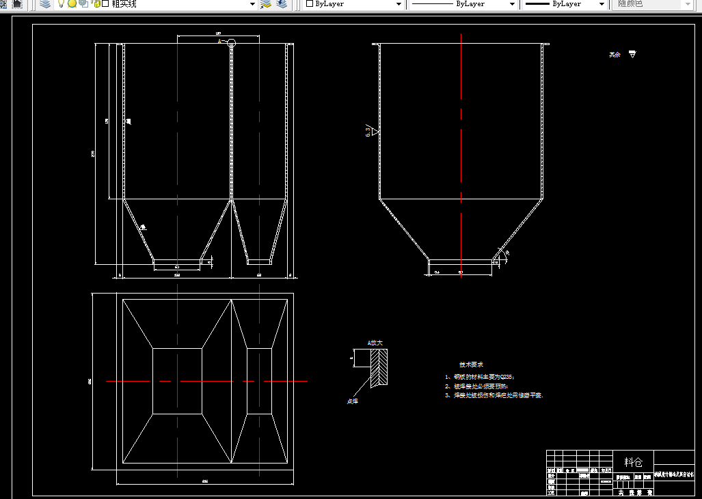
Task: Select the 其余 surface finish label
Action: click(x=615, y=55)
